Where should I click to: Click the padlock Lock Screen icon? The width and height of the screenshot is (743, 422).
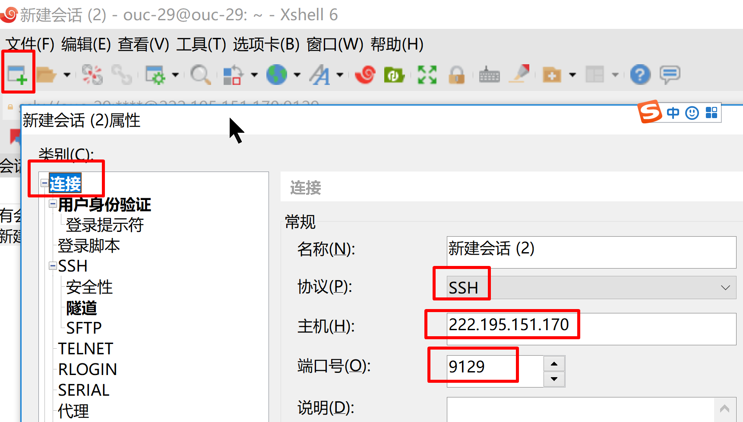click(x=456, y=75)
